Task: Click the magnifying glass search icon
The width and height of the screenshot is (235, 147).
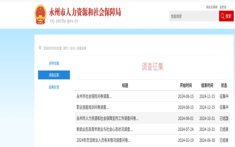Action: pos(223,16)
